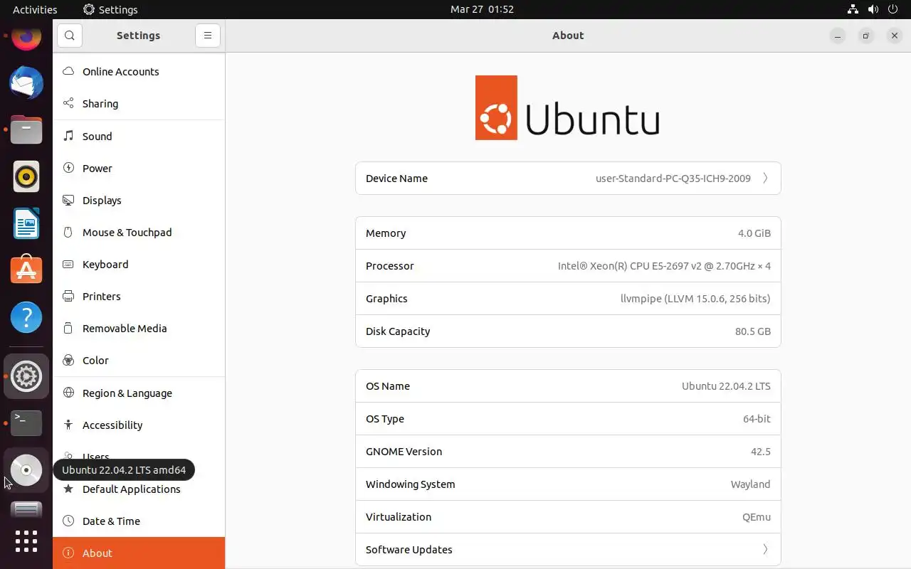Click the OS Name value Ubuntu 22.04.2 LTS
Screen dimensions: 911x569
click(x=726, y=386)
